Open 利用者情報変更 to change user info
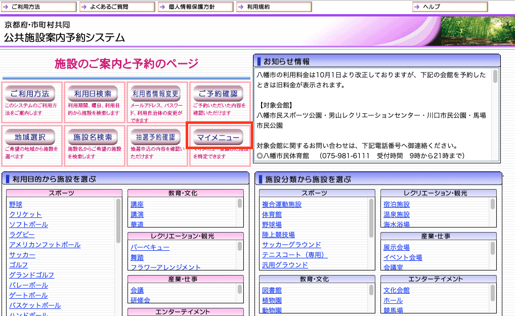The image size is (515, 316). tap(156, 93)
